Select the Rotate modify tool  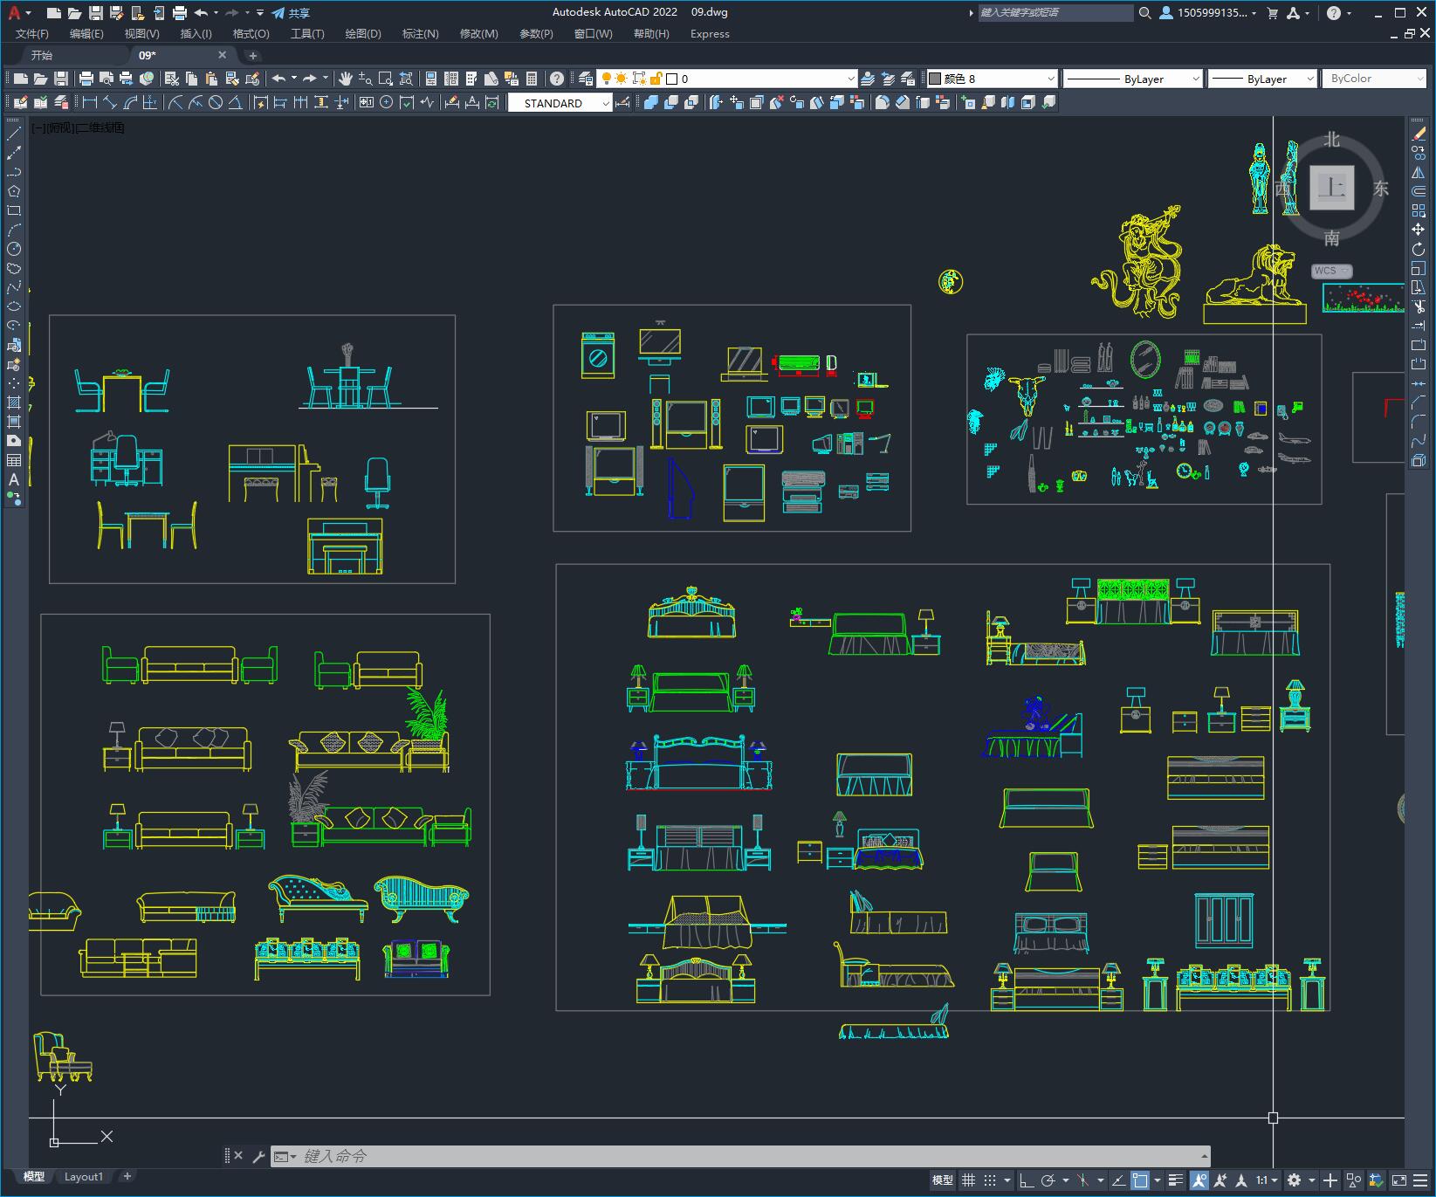(x=1419, y=249)
